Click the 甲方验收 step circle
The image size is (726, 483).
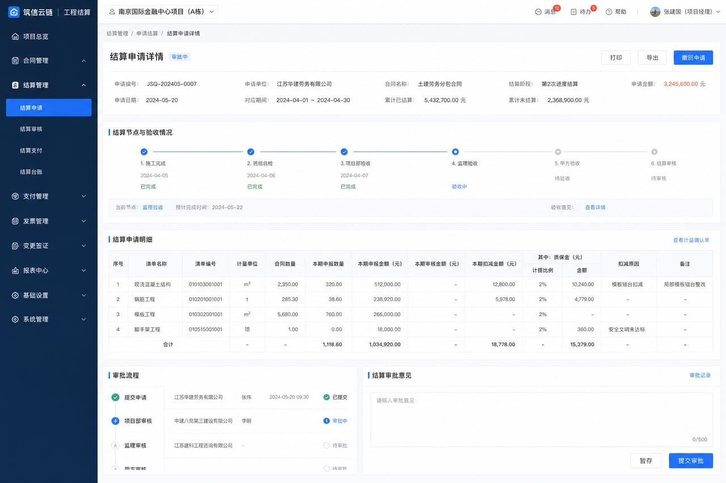pos(558,152)
